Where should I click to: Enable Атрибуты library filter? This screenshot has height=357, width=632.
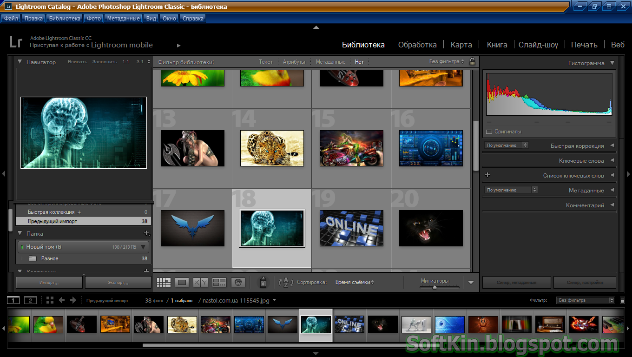[294, 62]
